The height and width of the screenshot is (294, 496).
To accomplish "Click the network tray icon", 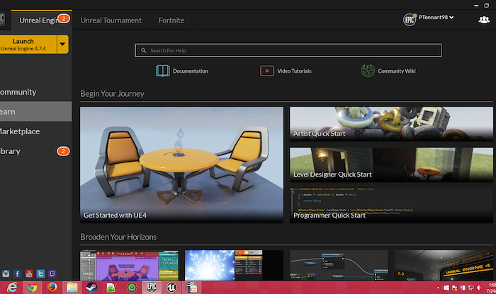I will (471, 288).
